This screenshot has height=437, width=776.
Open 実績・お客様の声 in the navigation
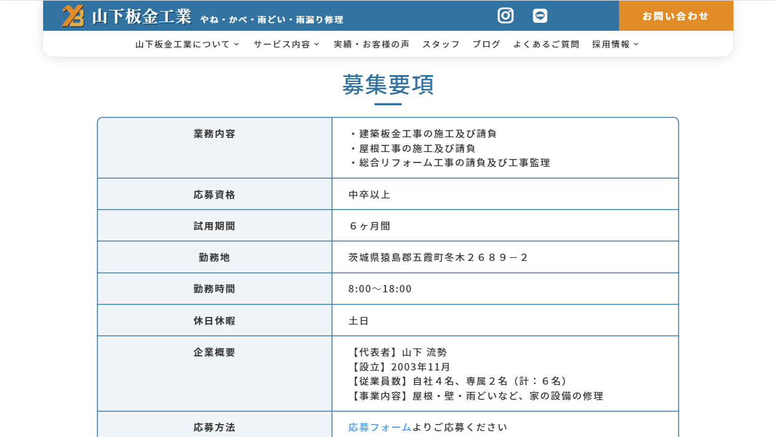(371, 44)
